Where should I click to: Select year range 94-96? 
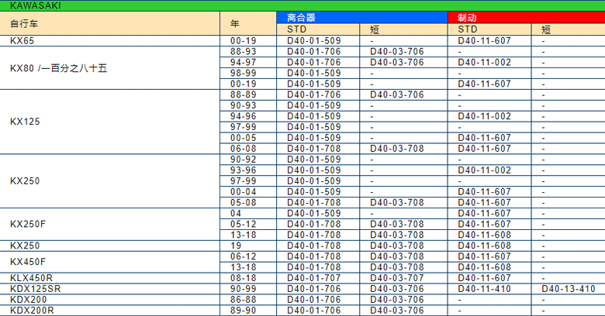pyautogui.click(x=244, y=116)
